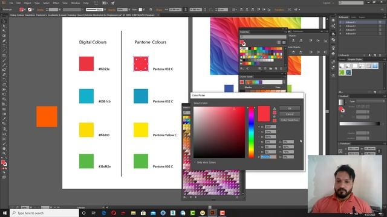Delete swatch using Swatches panel trash icon
387x217 pixels.
pos(281,69)
